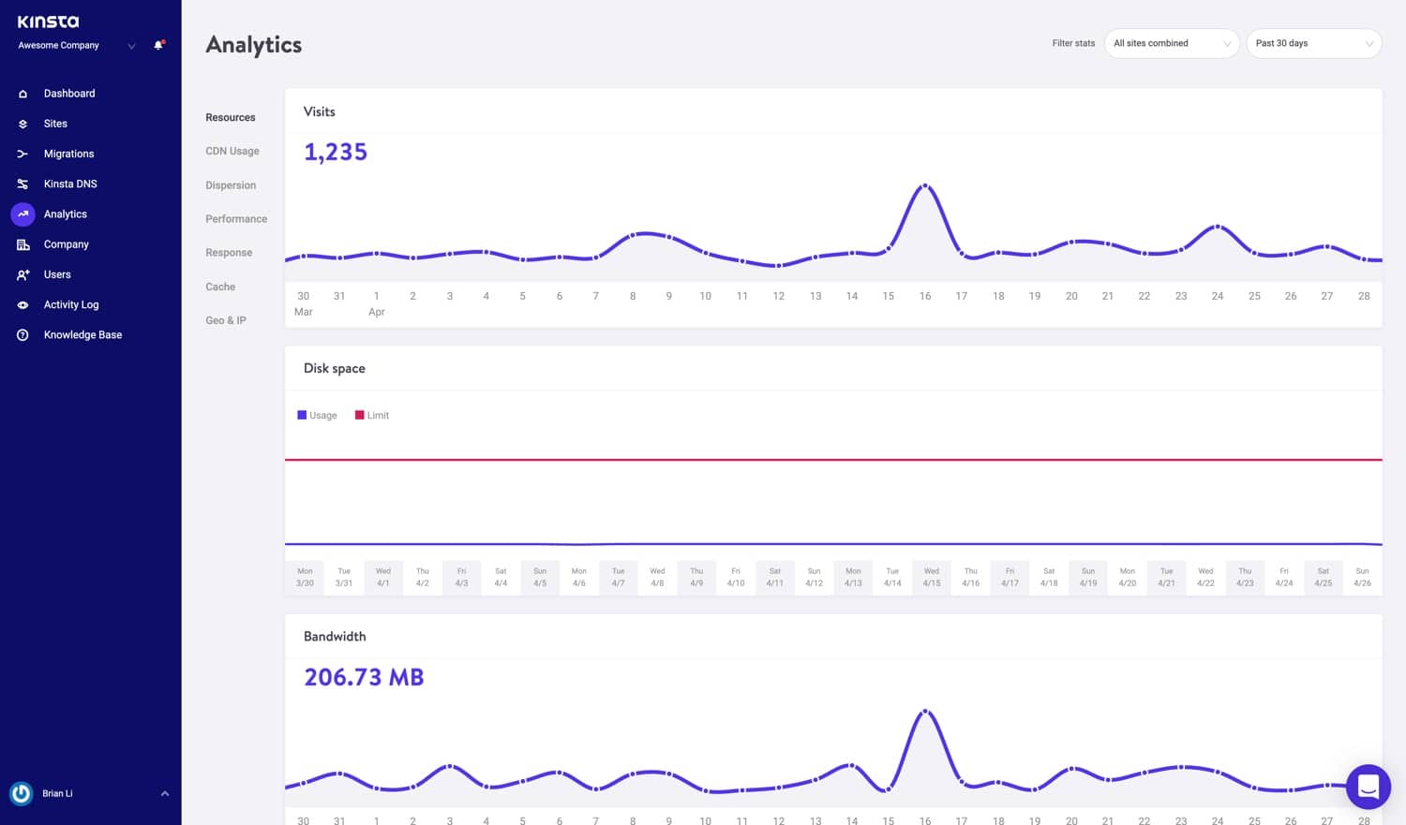Click the Users add-person icon

coord(22,274)
